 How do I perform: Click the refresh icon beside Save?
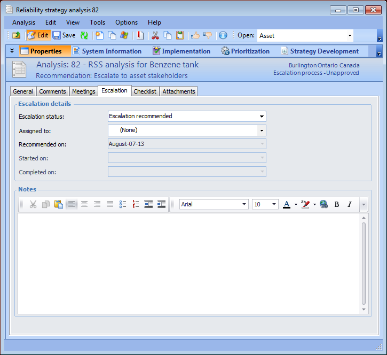click(x=84, y=35)
